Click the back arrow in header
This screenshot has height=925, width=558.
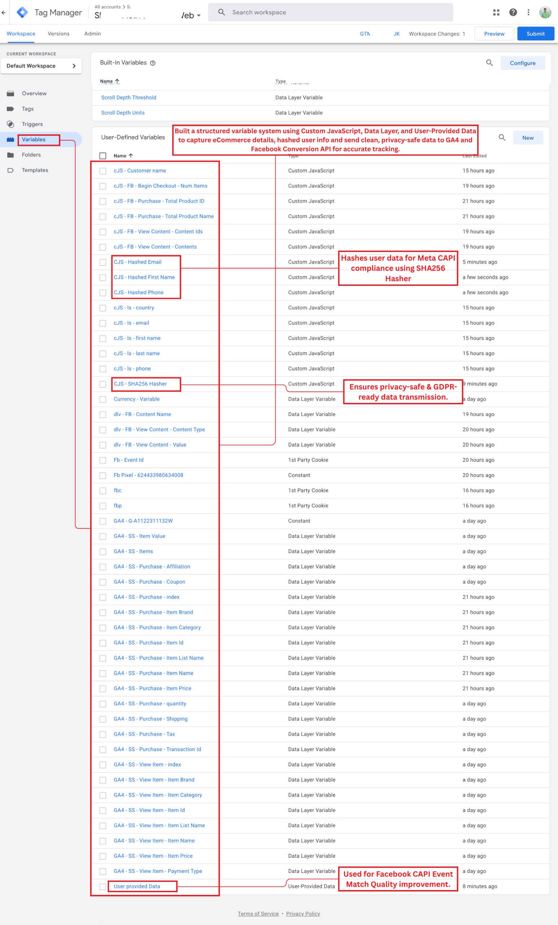(4, 12)
